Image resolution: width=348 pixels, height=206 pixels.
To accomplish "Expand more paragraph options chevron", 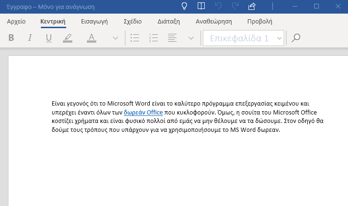I will click(191, 38).
